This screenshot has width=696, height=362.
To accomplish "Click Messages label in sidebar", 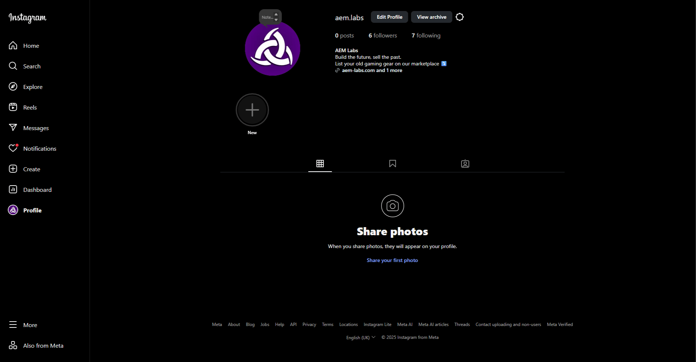I will [36, 128].
